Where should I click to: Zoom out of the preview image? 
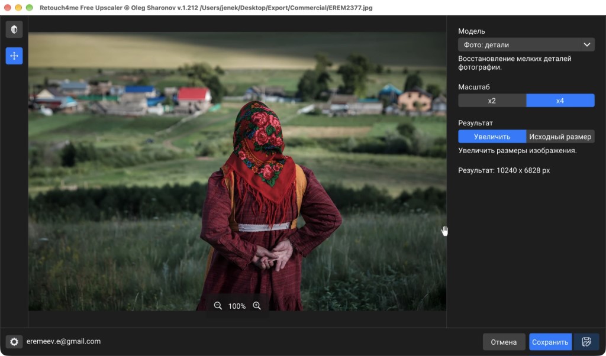click(x=218, y=306)
